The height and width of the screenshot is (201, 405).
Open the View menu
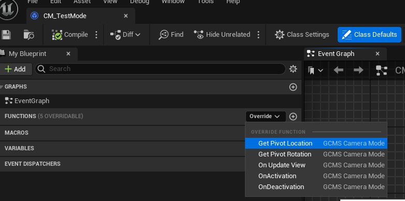110,2
